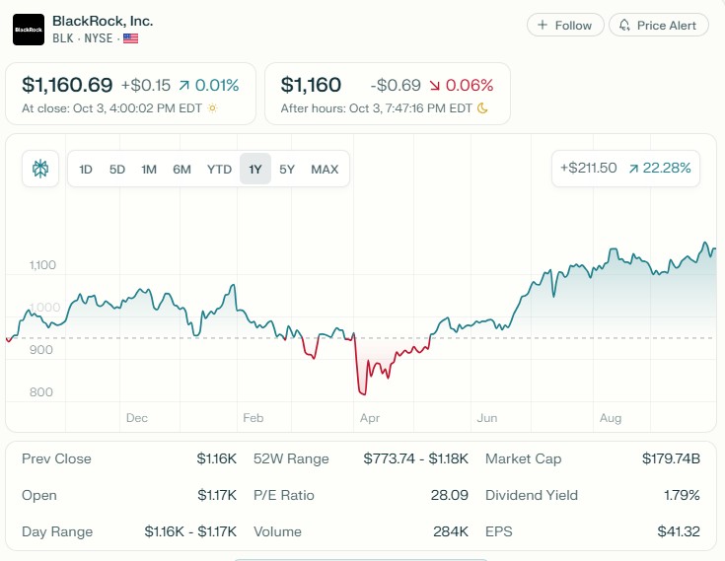This screenshot has width=725, height=561.
Task: Select the 1Y range tab
Action: tap(255, 170)
